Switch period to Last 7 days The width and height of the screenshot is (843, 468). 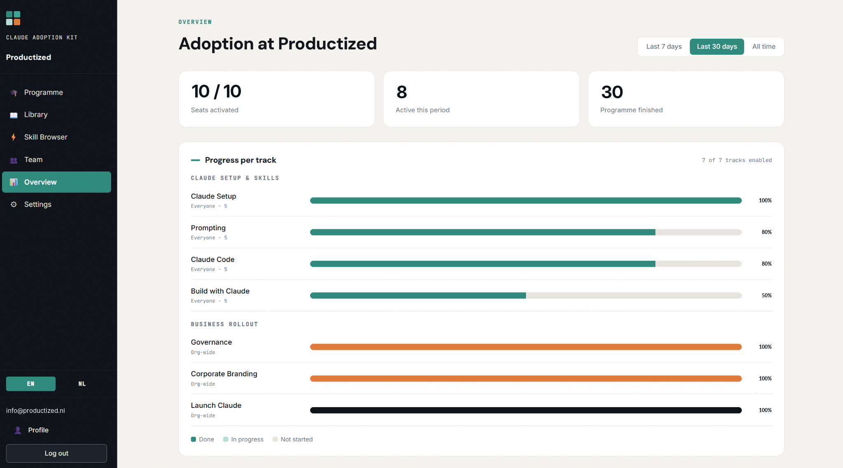click(x=664, y=46)
